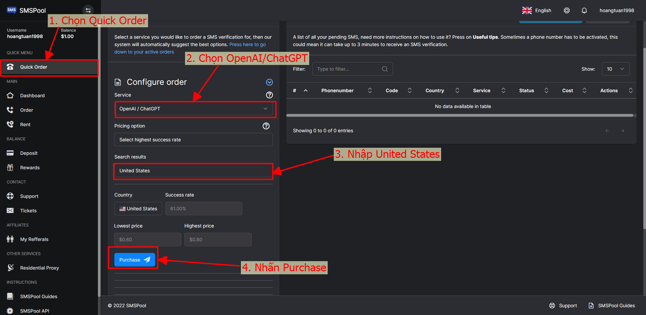646x315 pixels.
Task: Open the settings gear icon
Action: tap(567, 10)
